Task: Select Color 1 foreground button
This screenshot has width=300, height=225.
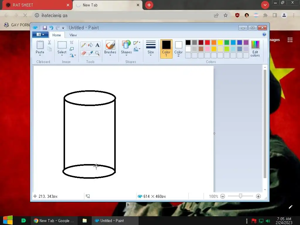Action: [x=166, y=49]
